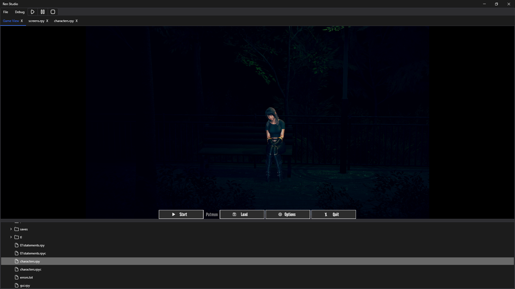Click the Start button in game menu
Image resolution: width=515 pixels, height=289 pixels.
click(181, 214)
